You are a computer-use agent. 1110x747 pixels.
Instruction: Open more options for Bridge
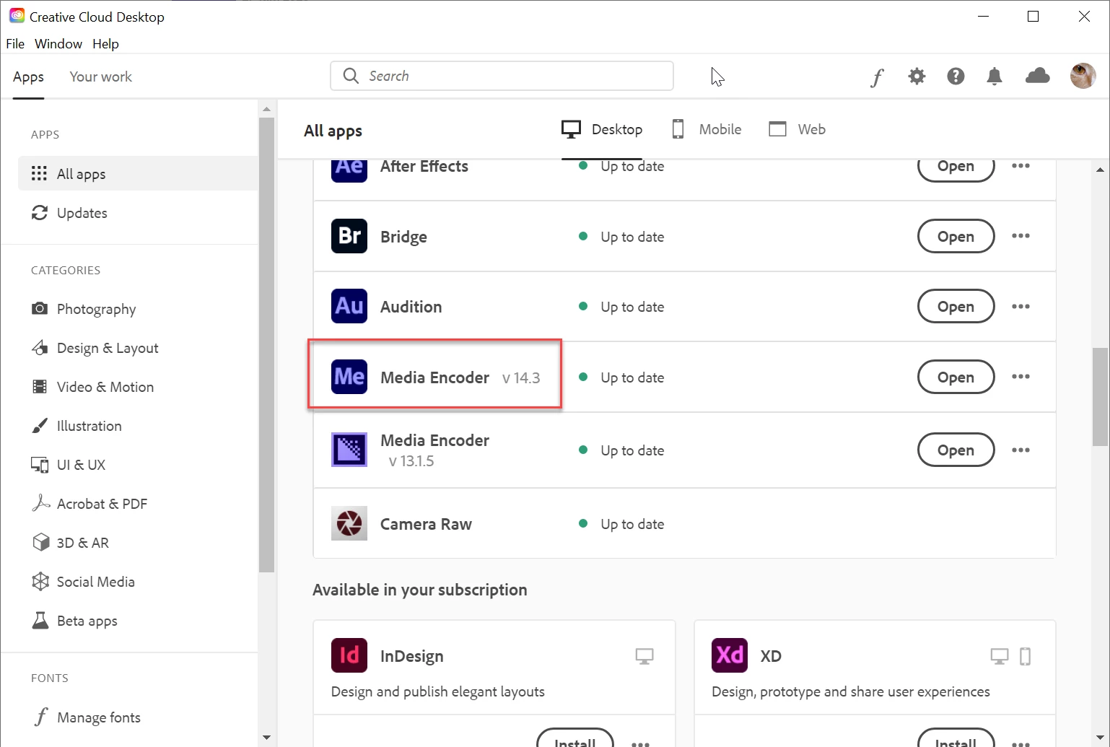pyautogui.click(x=1021, y=236)
